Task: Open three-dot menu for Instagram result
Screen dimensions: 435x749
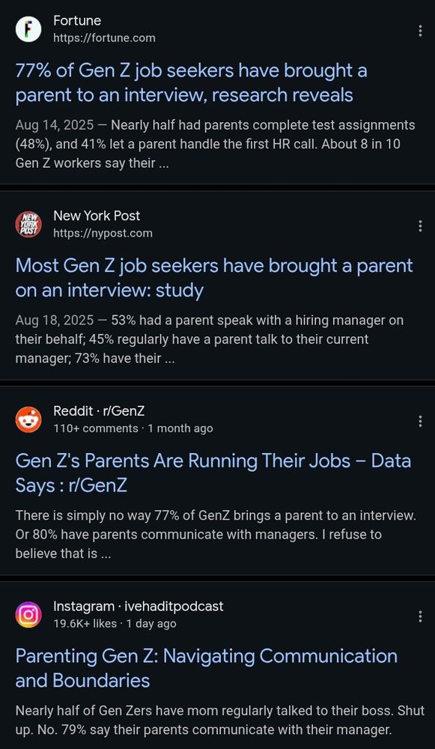Action: [420, 616]
